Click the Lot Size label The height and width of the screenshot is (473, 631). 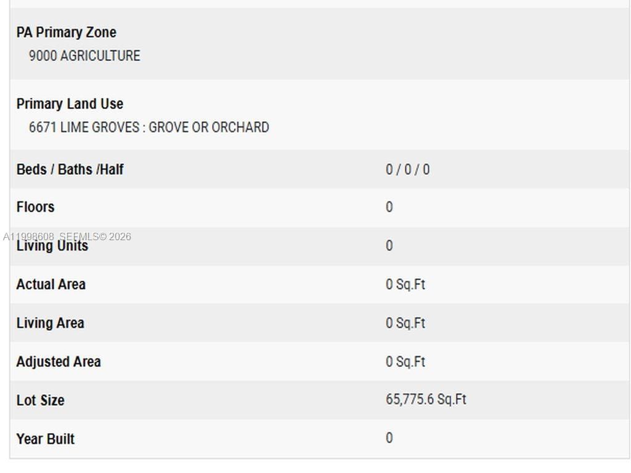[40, 400]
